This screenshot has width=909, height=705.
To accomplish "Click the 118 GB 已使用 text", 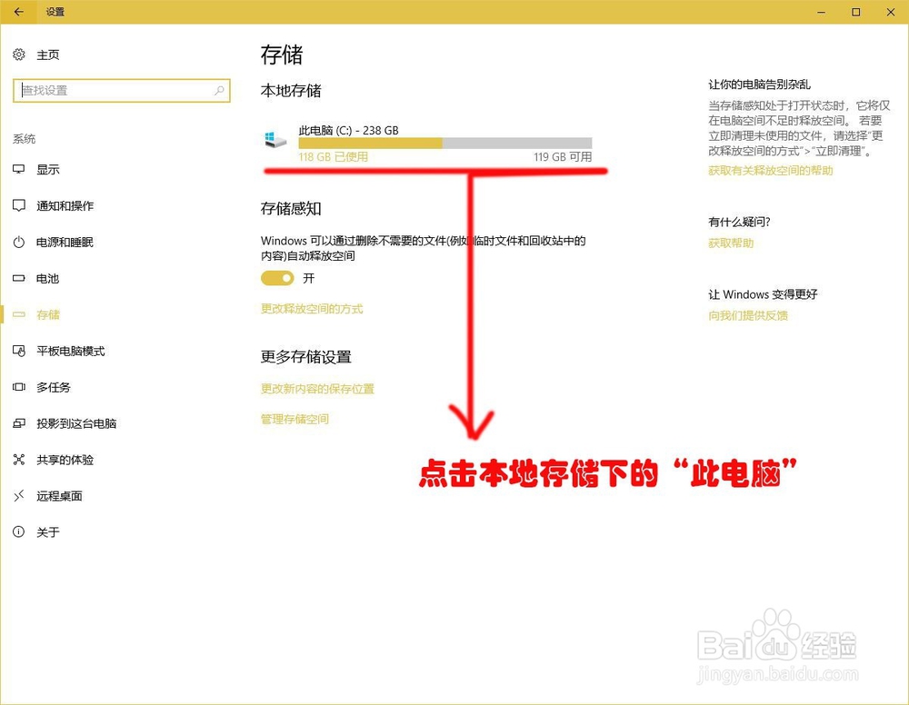I will [334, 157].
